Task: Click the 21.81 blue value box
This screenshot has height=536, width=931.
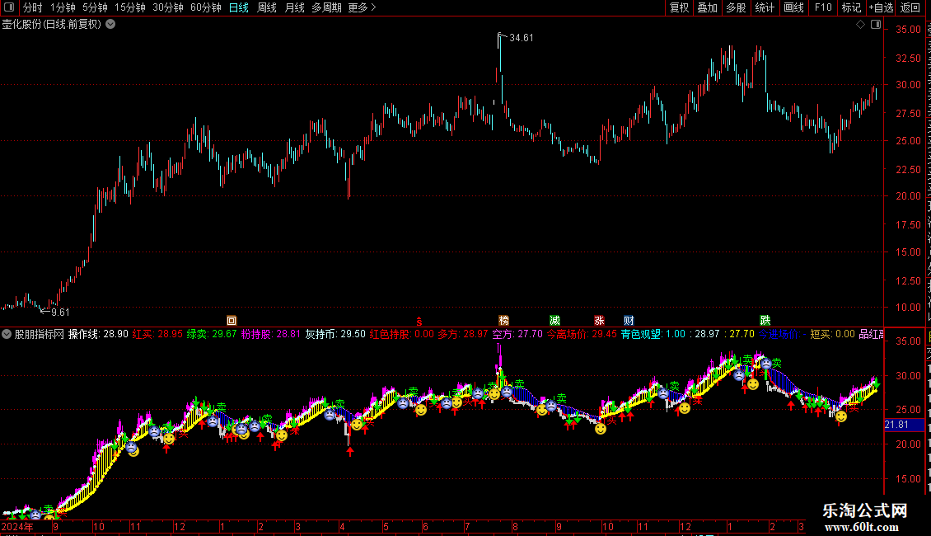Action: pos(904,425)
